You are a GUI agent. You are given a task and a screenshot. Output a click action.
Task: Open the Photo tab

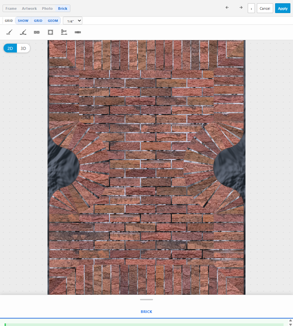47,8
